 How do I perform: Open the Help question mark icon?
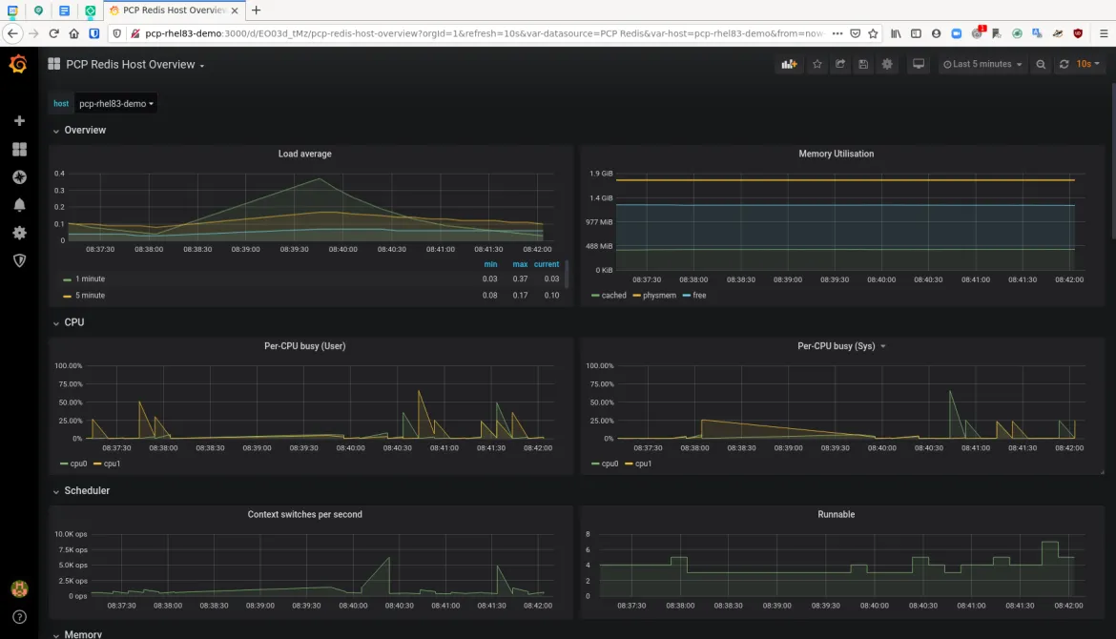tap(19, 617)
